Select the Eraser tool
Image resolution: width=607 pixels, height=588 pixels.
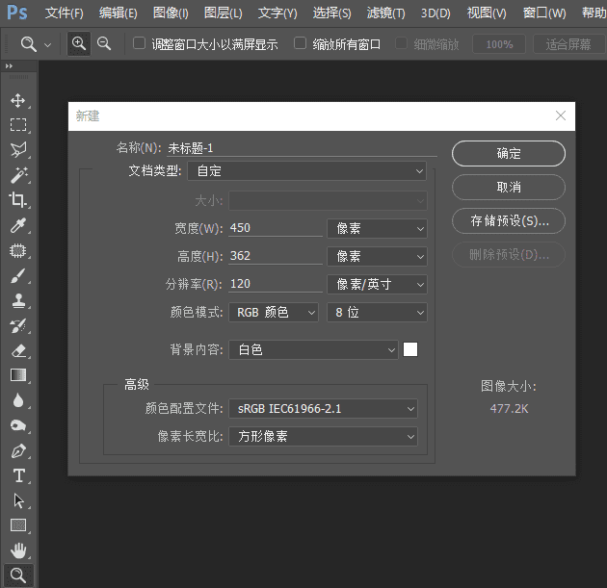pos(17,350)
